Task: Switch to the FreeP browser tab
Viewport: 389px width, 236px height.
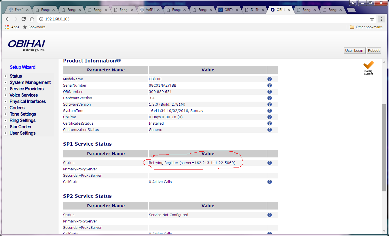Action: point(18,10)
